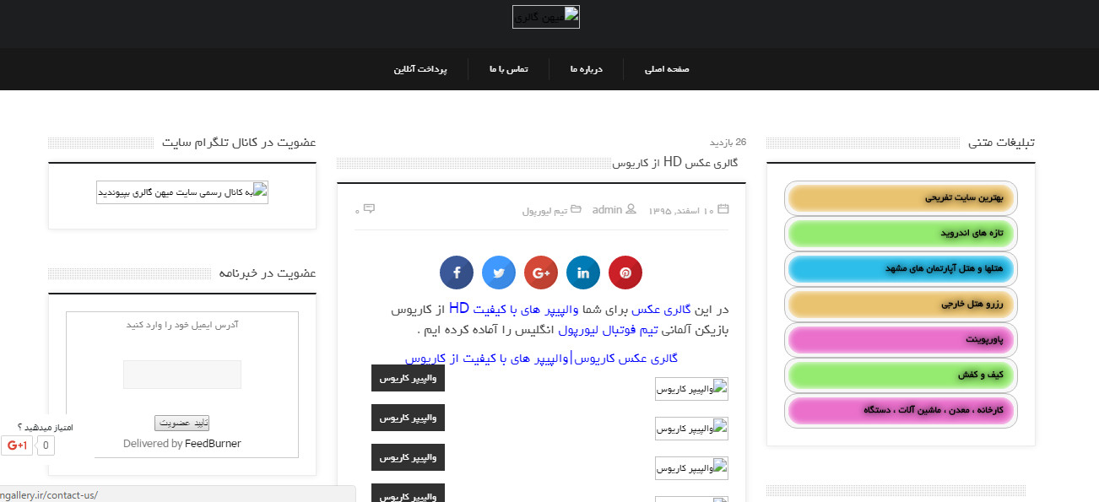Viewport: 1099px width, 502px height.
Task: Click the آدرس ایمیل خود را وارد کنید label
Action: click(x=182, y=325)
